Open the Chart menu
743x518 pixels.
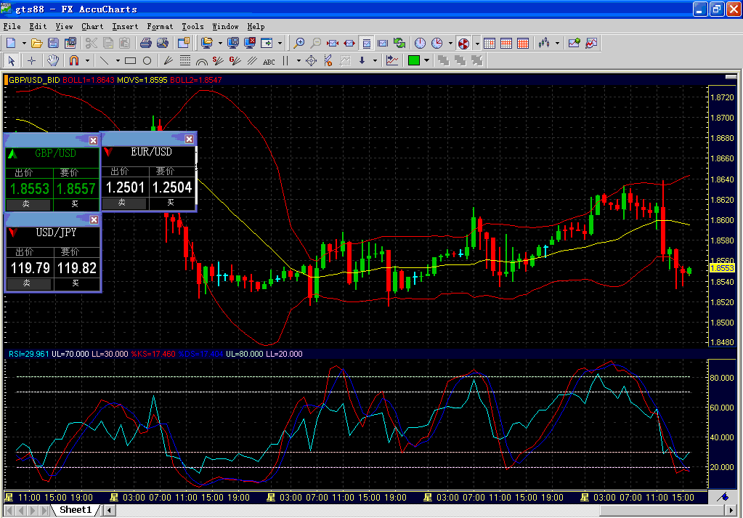[x=92, y=26]
